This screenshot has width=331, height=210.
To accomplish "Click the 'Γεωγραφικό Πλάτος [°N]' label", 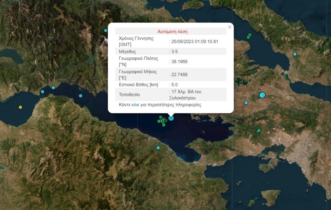I will tap(138, 62).
